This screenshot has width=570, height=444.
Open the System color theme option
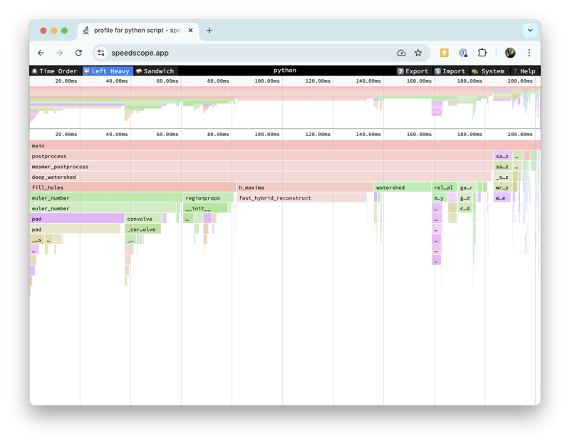[488, 71]
